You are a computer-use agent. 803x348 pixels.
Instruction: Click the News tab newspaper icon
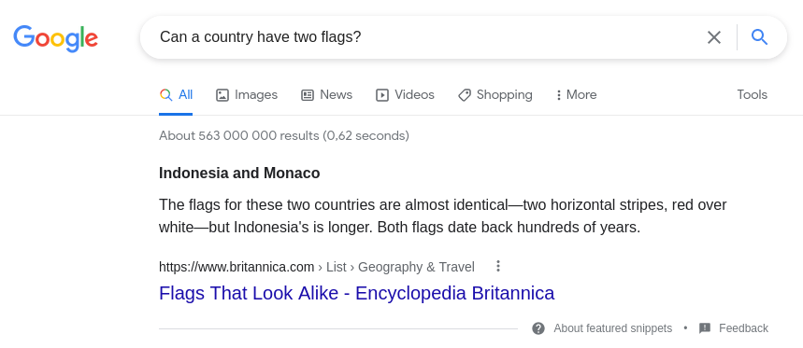click(x=308, y=95)
